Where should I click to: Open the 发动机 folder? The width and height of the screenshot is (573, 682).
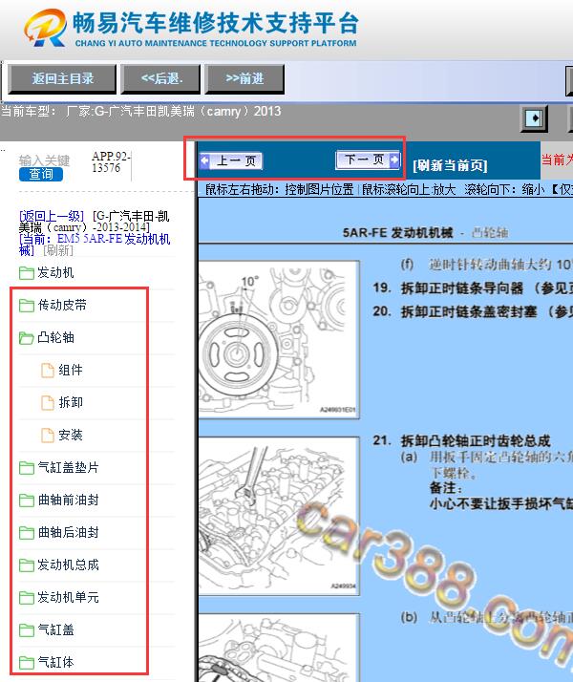point(55,273)
